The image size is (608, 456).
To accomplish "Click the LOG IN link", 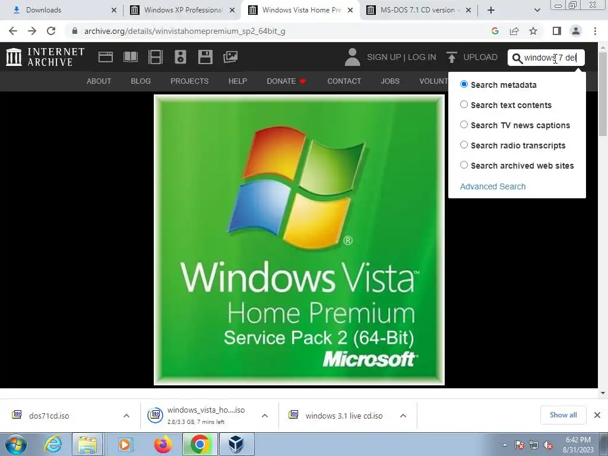I will (x=422, y=57).
